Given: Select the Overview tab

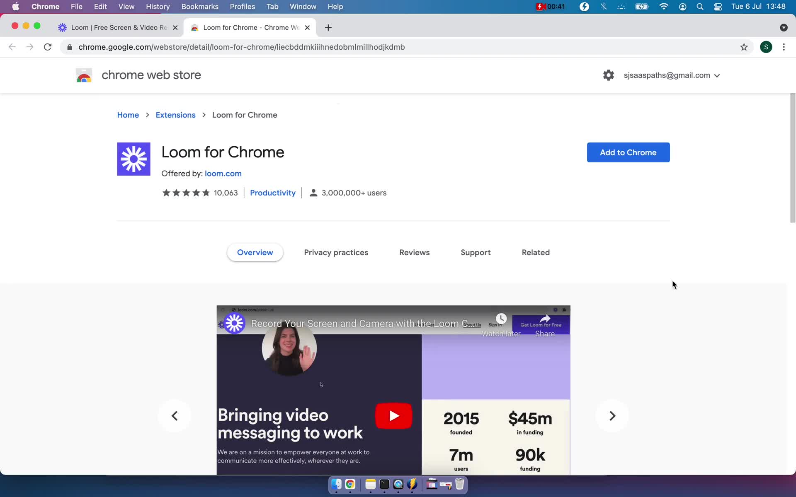Looking at the screenshot, I should [255, 252].
